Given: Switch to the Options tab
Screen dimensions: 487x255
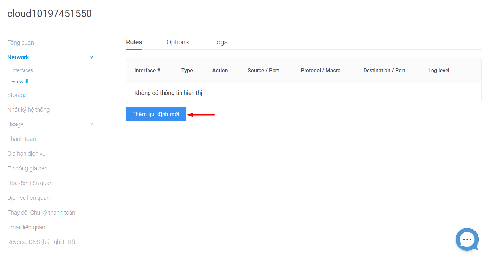Looking at the screenshot, I should coord(178,42).
